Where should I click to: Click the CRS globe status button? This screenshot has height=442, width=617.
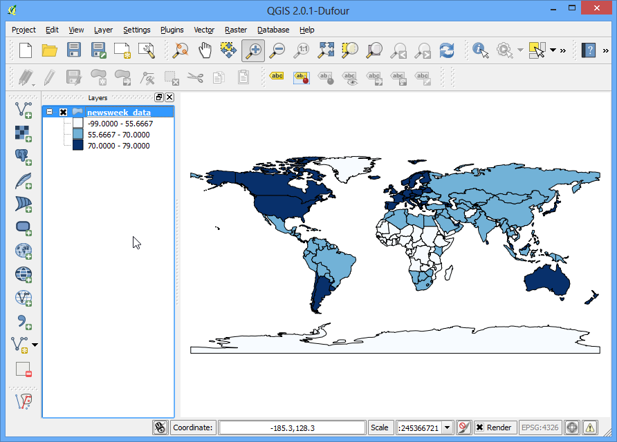572,428
